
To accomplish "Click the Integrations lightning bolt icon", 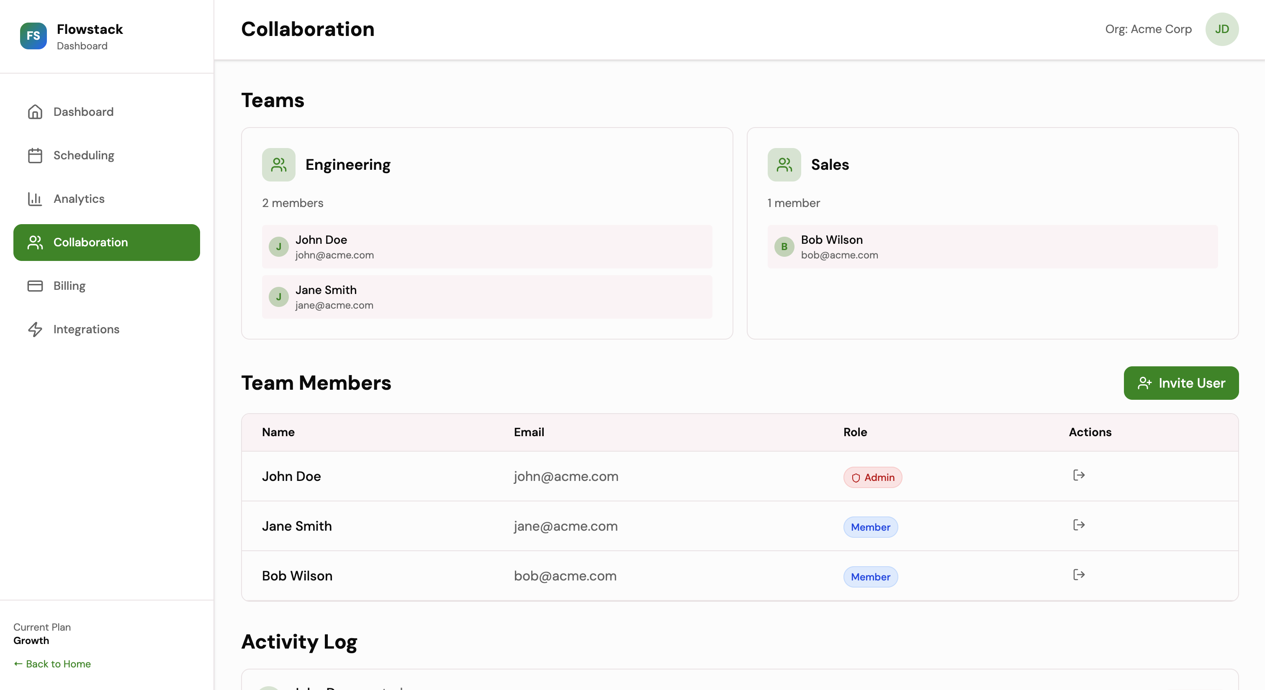I will tap(35, 329).
